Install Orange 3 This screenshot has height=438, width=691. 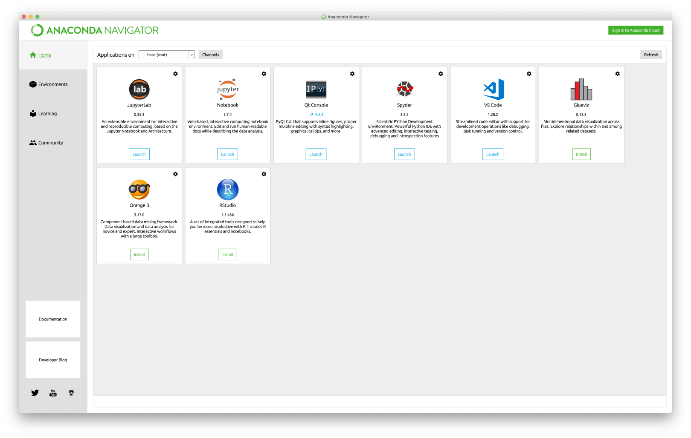[139, 254]
